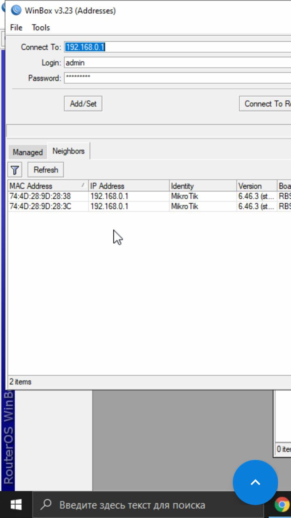Screen dimensions: 291x518
Task: Sort by MAC Address column header
Action: pyautogui.click(x=48, y=186)
